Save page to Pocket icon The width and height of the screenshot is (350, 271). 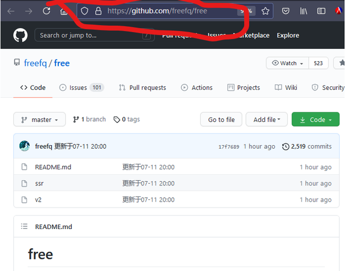[x=285, y=10]
